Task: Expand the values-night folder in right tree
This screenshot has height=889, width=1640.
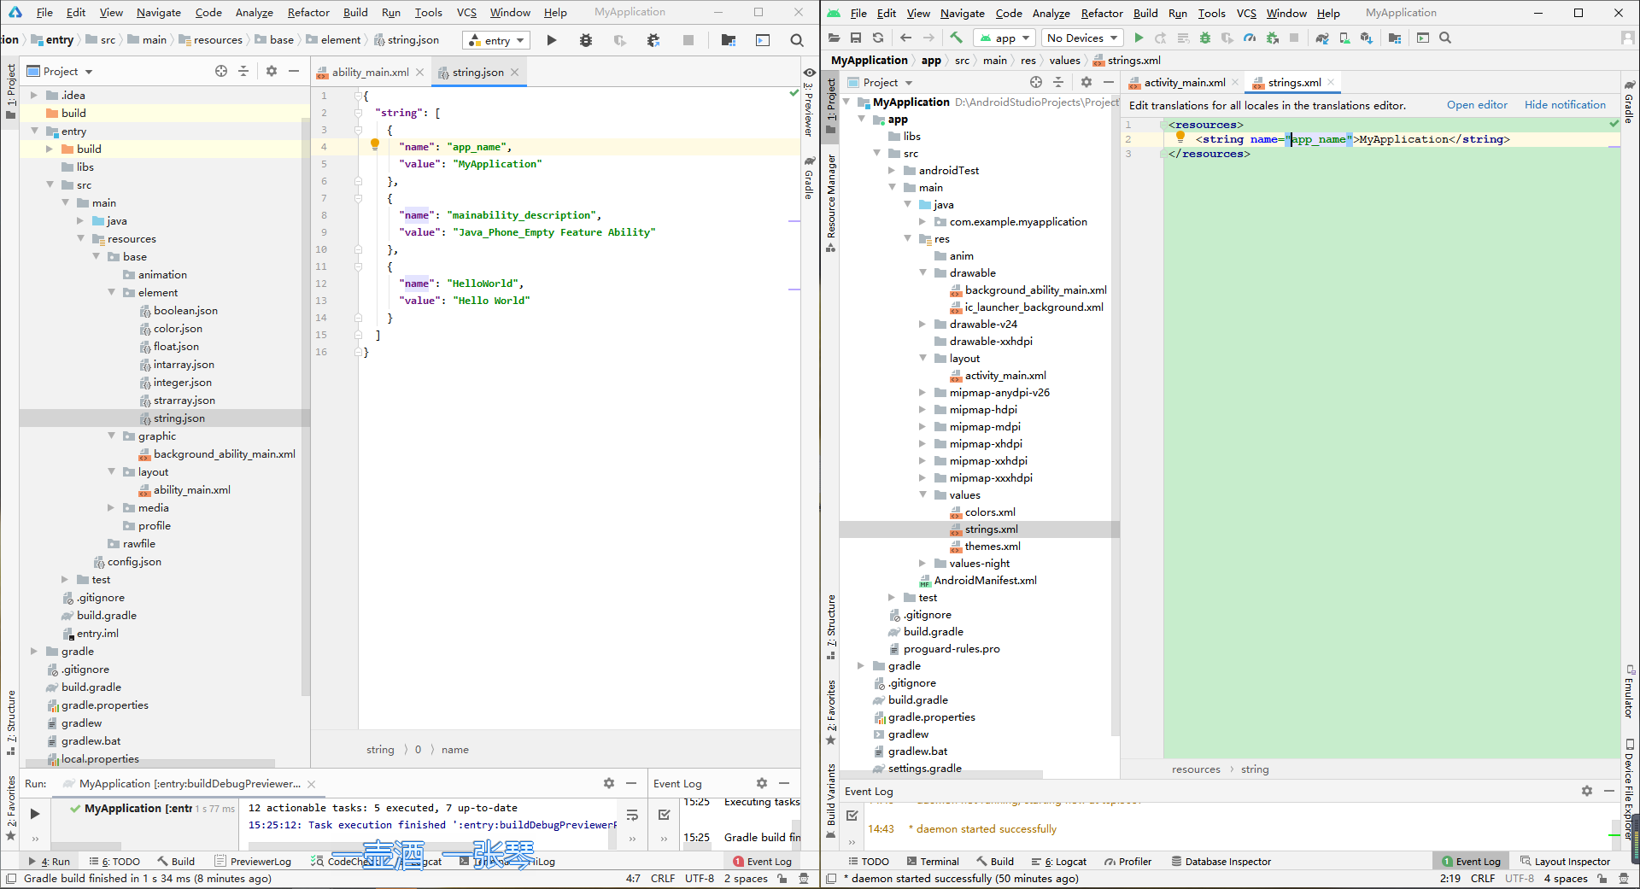Action: tap(923, 563)
